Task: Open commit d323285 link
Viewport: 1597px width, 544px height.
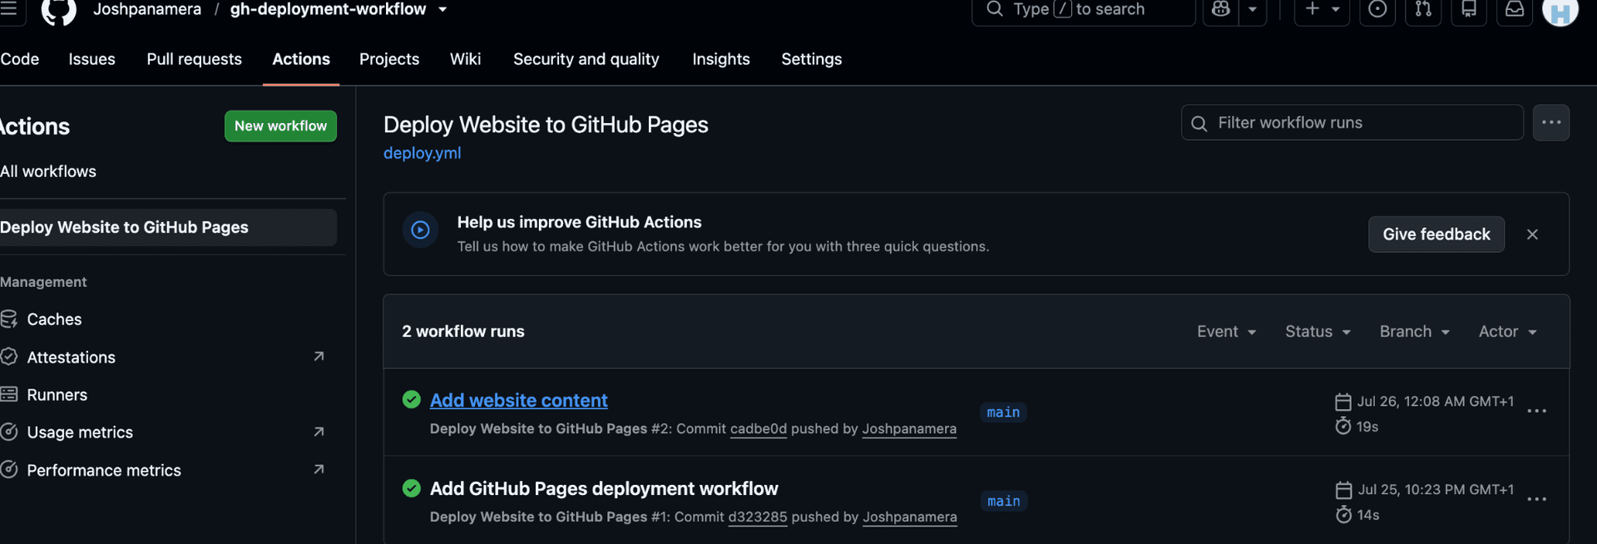Action: [757, 517]
